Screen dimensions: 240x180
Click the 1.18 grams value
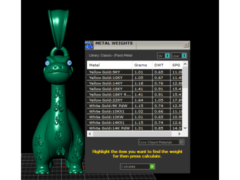click(x=139, y=83)
